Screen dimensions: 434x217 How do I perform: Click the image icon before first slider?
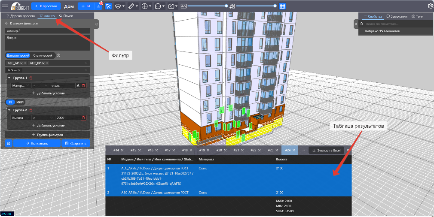pyautogui.click(x=183, y=6)
